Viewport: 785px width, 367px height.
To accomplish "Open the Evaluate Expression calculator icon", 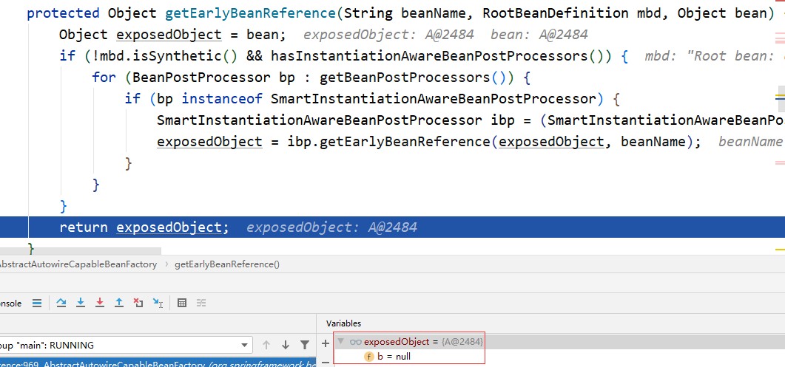I will tap(182, 303).
